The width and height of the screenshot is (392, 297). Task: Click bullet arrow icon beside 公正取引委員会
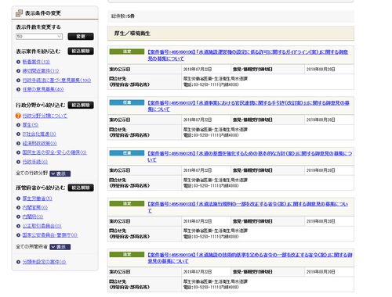[18, 226]
